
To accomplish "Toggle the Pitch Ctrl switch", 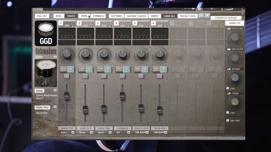I will [x=229, y=29].
